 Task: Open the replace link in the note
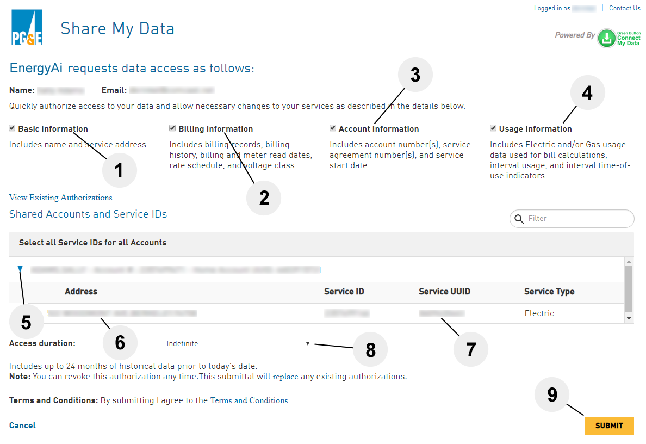click(x=285, y=377)
